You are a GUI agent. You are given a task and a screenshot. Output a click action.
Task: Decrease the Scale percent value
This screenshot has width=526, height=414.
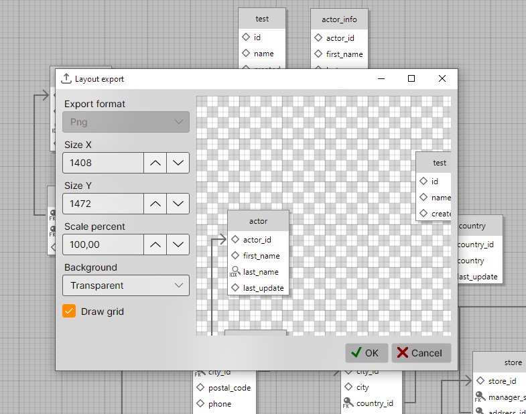coord(178,245)
